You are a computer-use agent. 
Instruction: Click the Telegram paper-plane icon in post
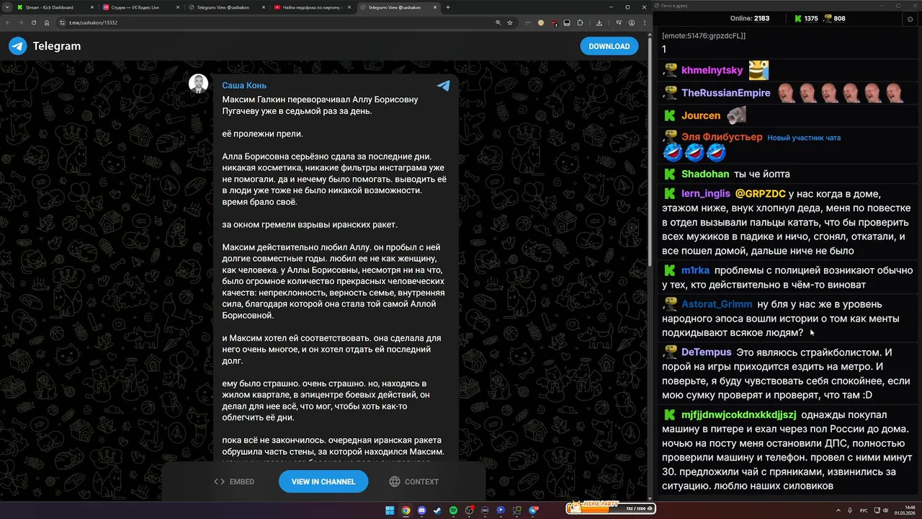(x=444, y=86)
